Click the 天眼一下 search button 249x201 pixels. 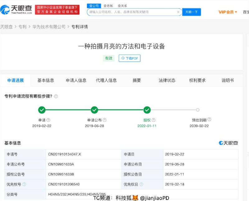click(191, 12)
